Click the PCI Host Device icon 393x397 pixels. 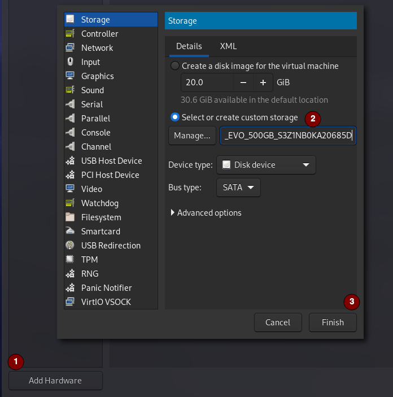point(70,174)
